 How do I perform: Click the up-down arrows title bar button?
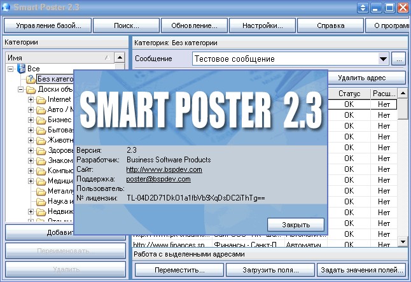[x=363, y=8]
